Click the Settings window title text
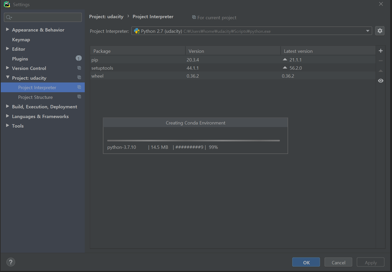 tap(21, 5)
